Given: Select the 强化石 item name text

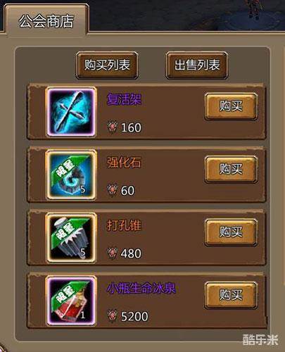Looking at the screenshot, I should (125, 163).
